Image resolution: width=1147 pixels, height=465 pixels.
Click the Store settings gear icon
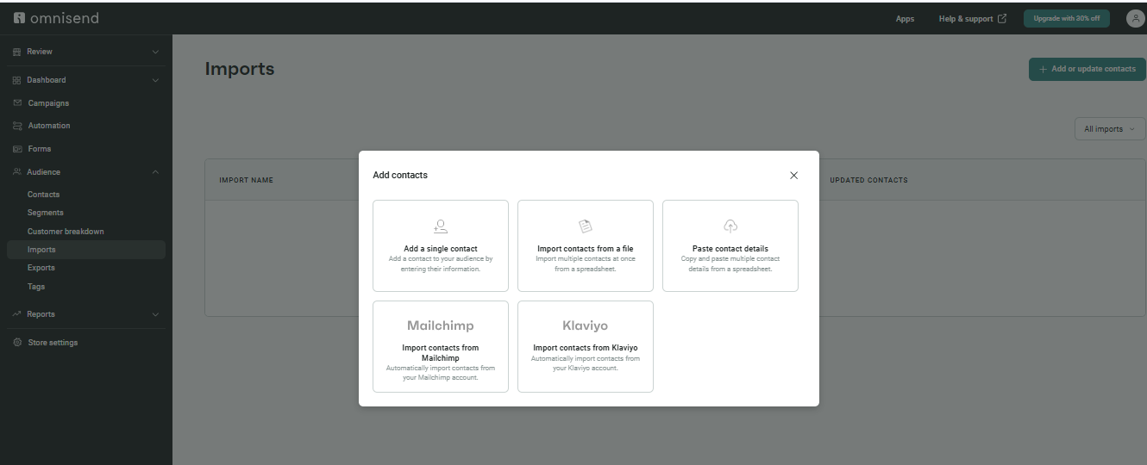point(17,343)
